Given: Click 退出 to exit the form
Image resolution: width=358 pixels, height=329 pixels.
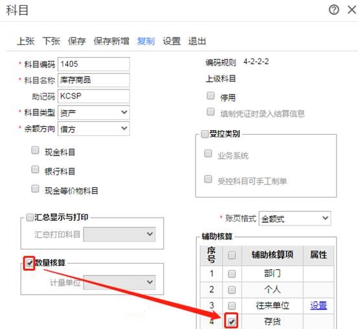Looking at the screenshot, I should point(197,41).
